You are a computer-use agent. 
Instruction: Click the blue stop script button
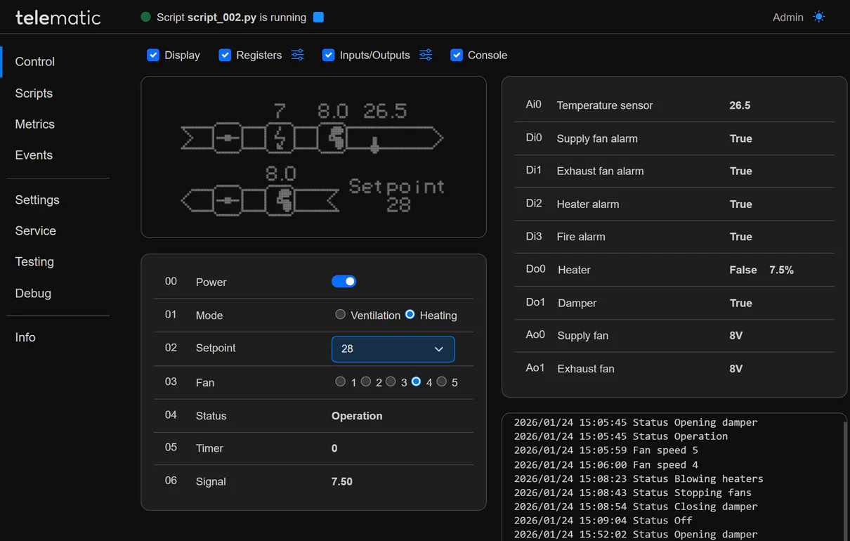point(318,18)
